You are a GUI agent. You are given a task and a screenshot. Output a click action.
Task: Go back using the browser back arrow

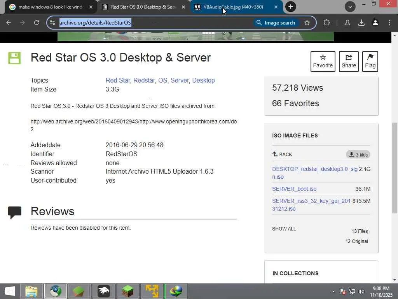point(9,23)
